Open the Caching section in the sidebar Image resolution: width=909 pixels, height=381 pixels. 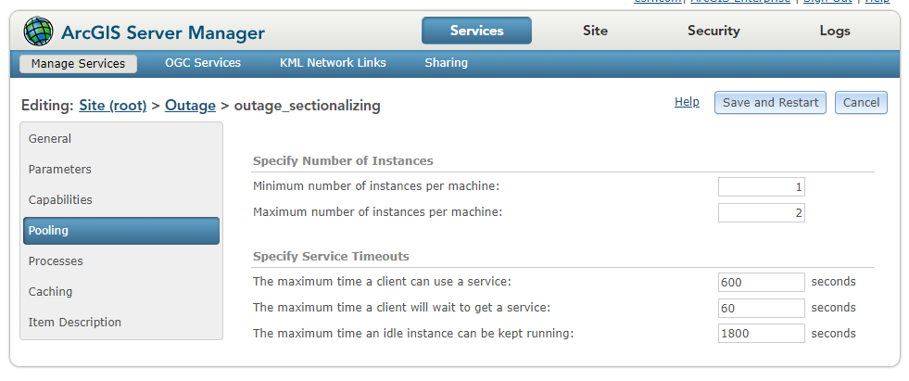point(50,292)
